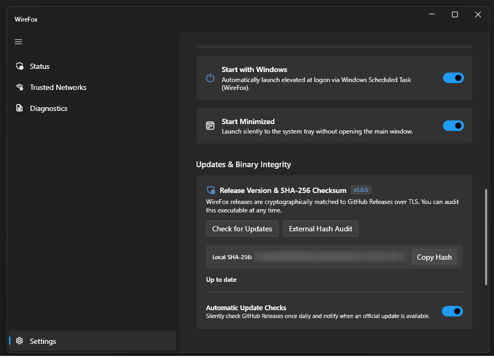The height and width of the screenshot is (358, 494).
Task: Turn off the Start Minimized toggle
Action: click(x=454, y=126)
